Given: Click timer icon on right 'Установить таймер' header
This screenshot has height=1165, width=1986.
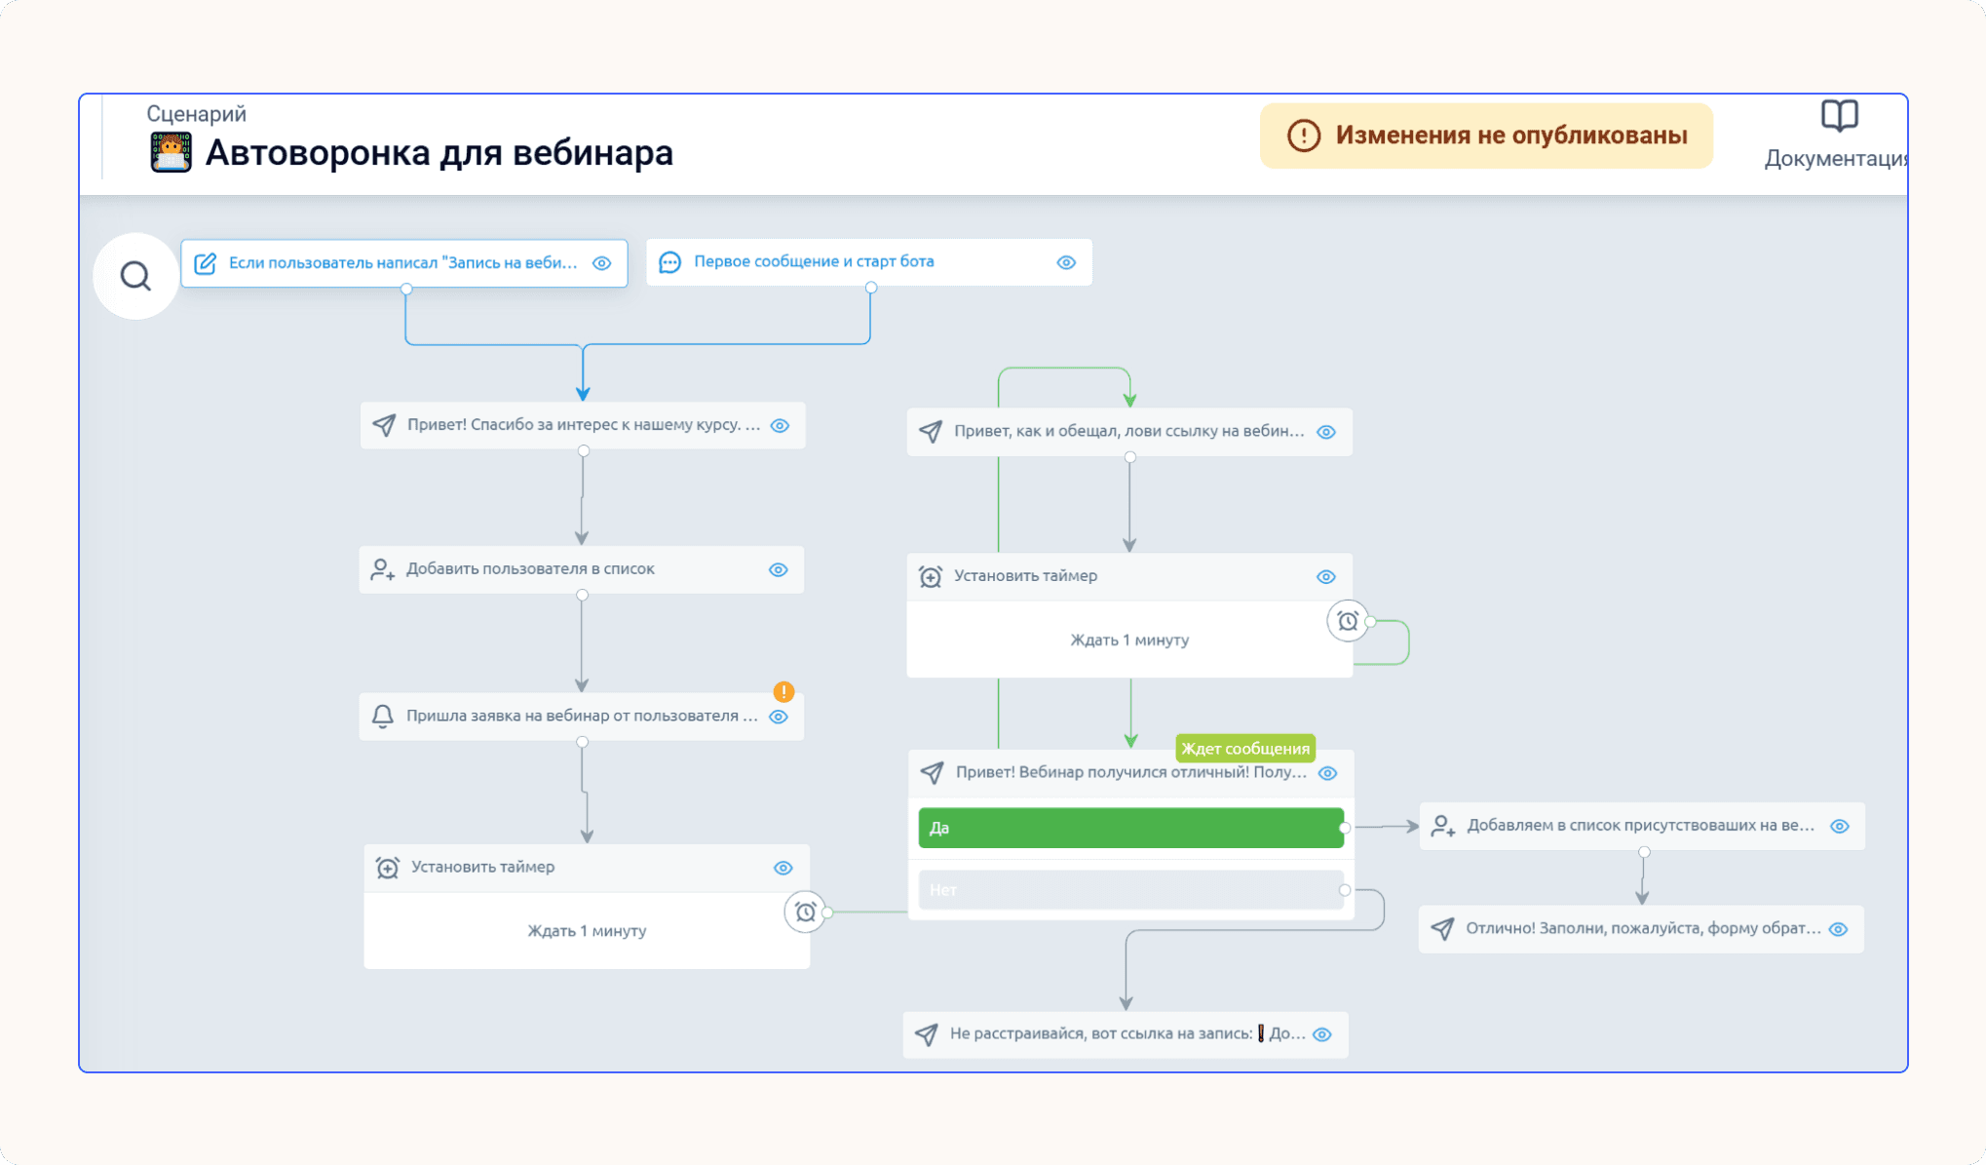Looking at the screenshot, I should (x=931, y=576).
